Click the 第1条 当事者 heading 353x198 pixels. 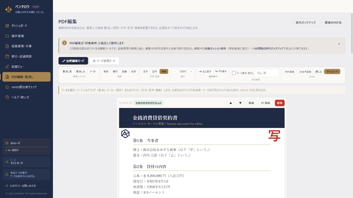pos(146,141)
